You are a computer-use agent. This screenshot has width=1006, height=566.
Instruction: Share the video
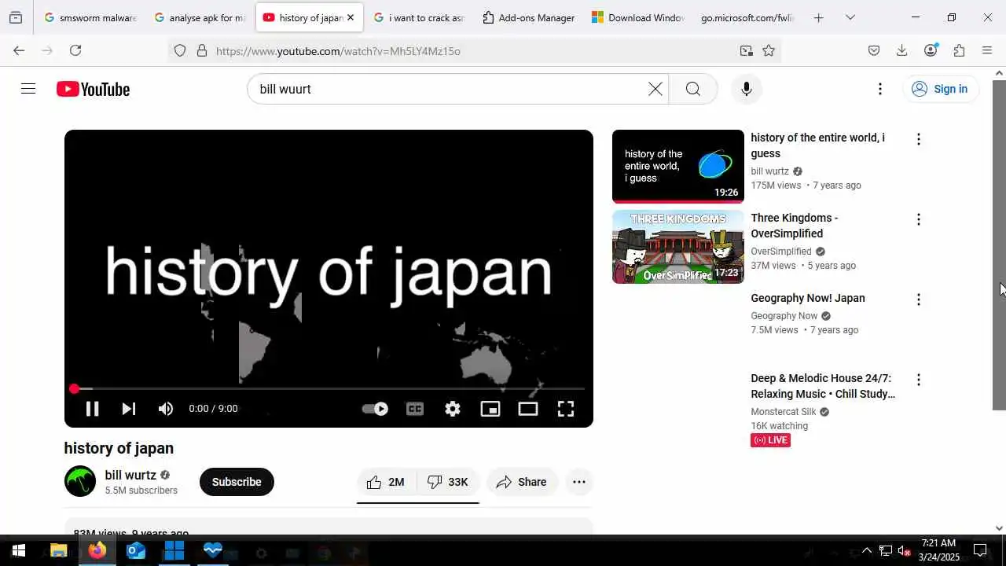click(x=522, y=482)
